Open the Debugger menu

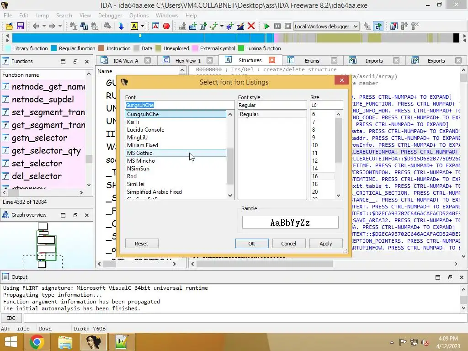[110, 15]
